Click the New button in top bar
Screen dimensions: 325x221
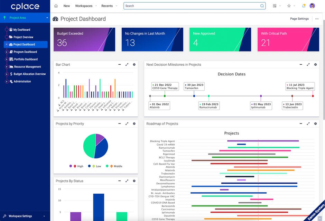[x=67, y=6]
